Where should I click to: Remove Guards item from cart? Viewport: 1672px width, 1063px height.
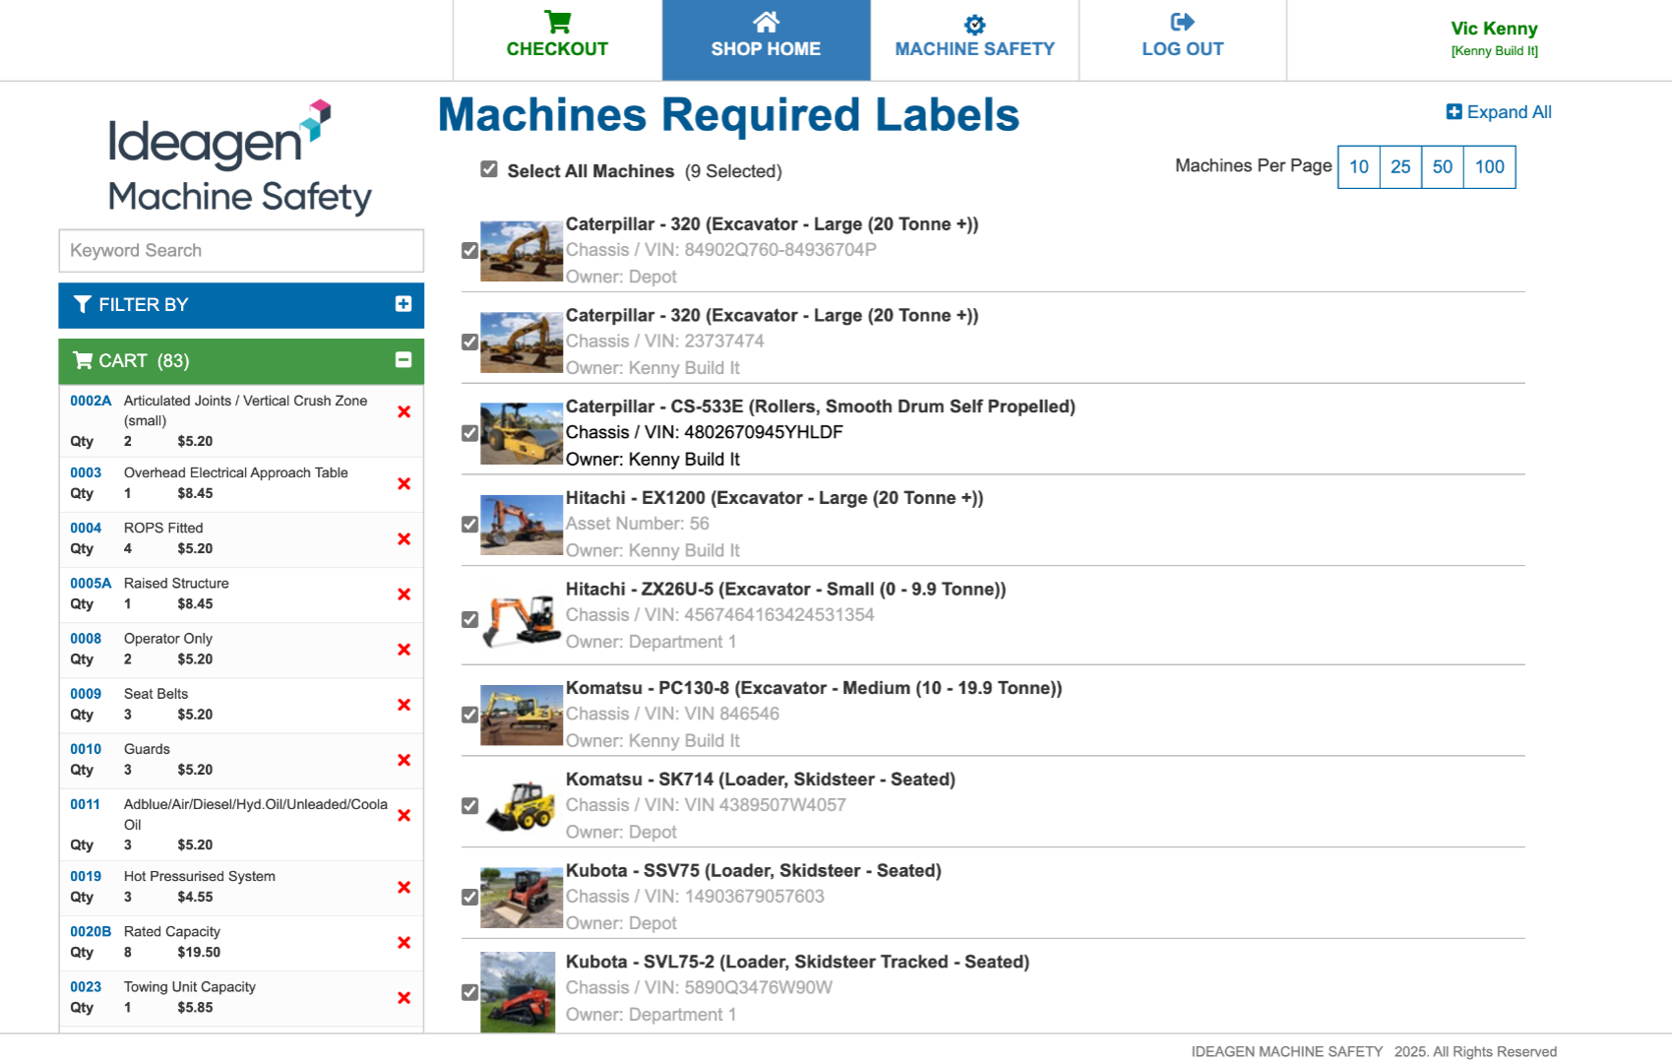(403, 759)
